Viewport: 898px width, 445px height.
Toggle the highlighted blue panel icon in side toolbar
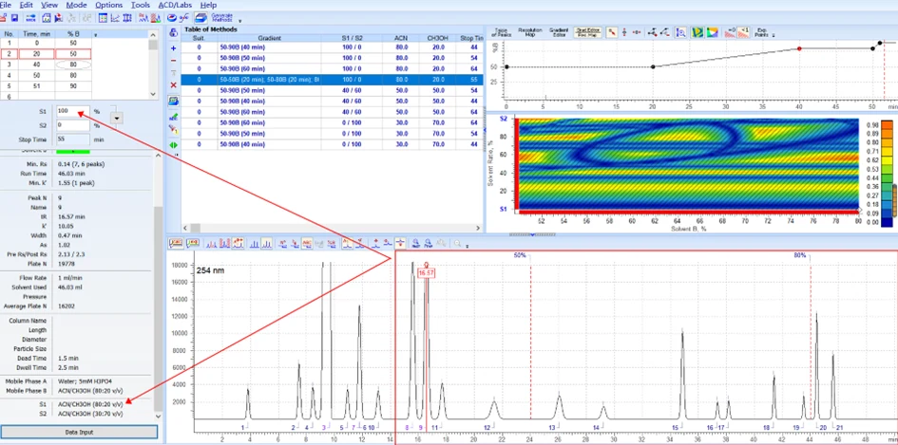point(174,101)
